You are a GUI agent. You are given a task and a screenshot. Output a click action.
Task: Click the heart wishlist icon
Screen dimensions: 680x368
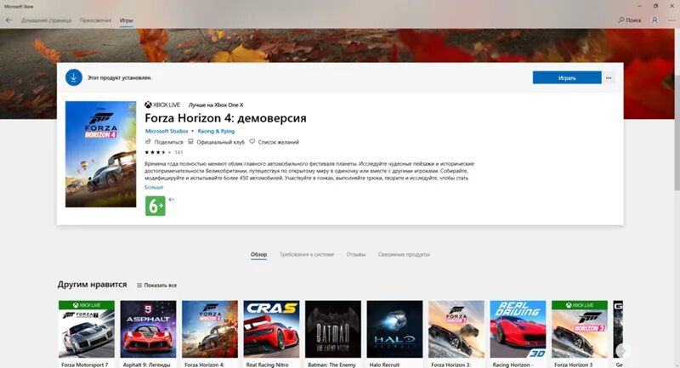[252, 142]
